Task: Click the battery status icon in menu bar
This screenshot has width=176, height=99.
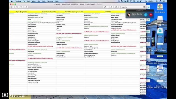Action: pos(141,1)
